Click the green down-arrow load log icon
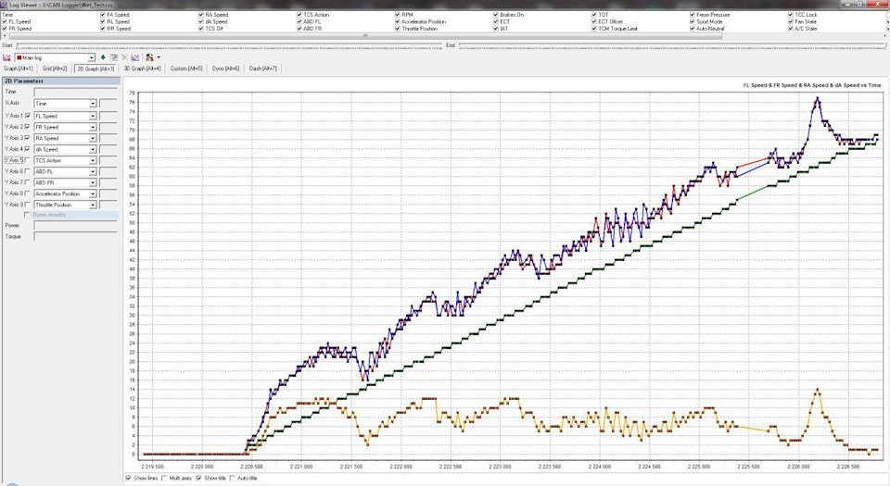The image size is (890, 486). click(x=103, y=57)
